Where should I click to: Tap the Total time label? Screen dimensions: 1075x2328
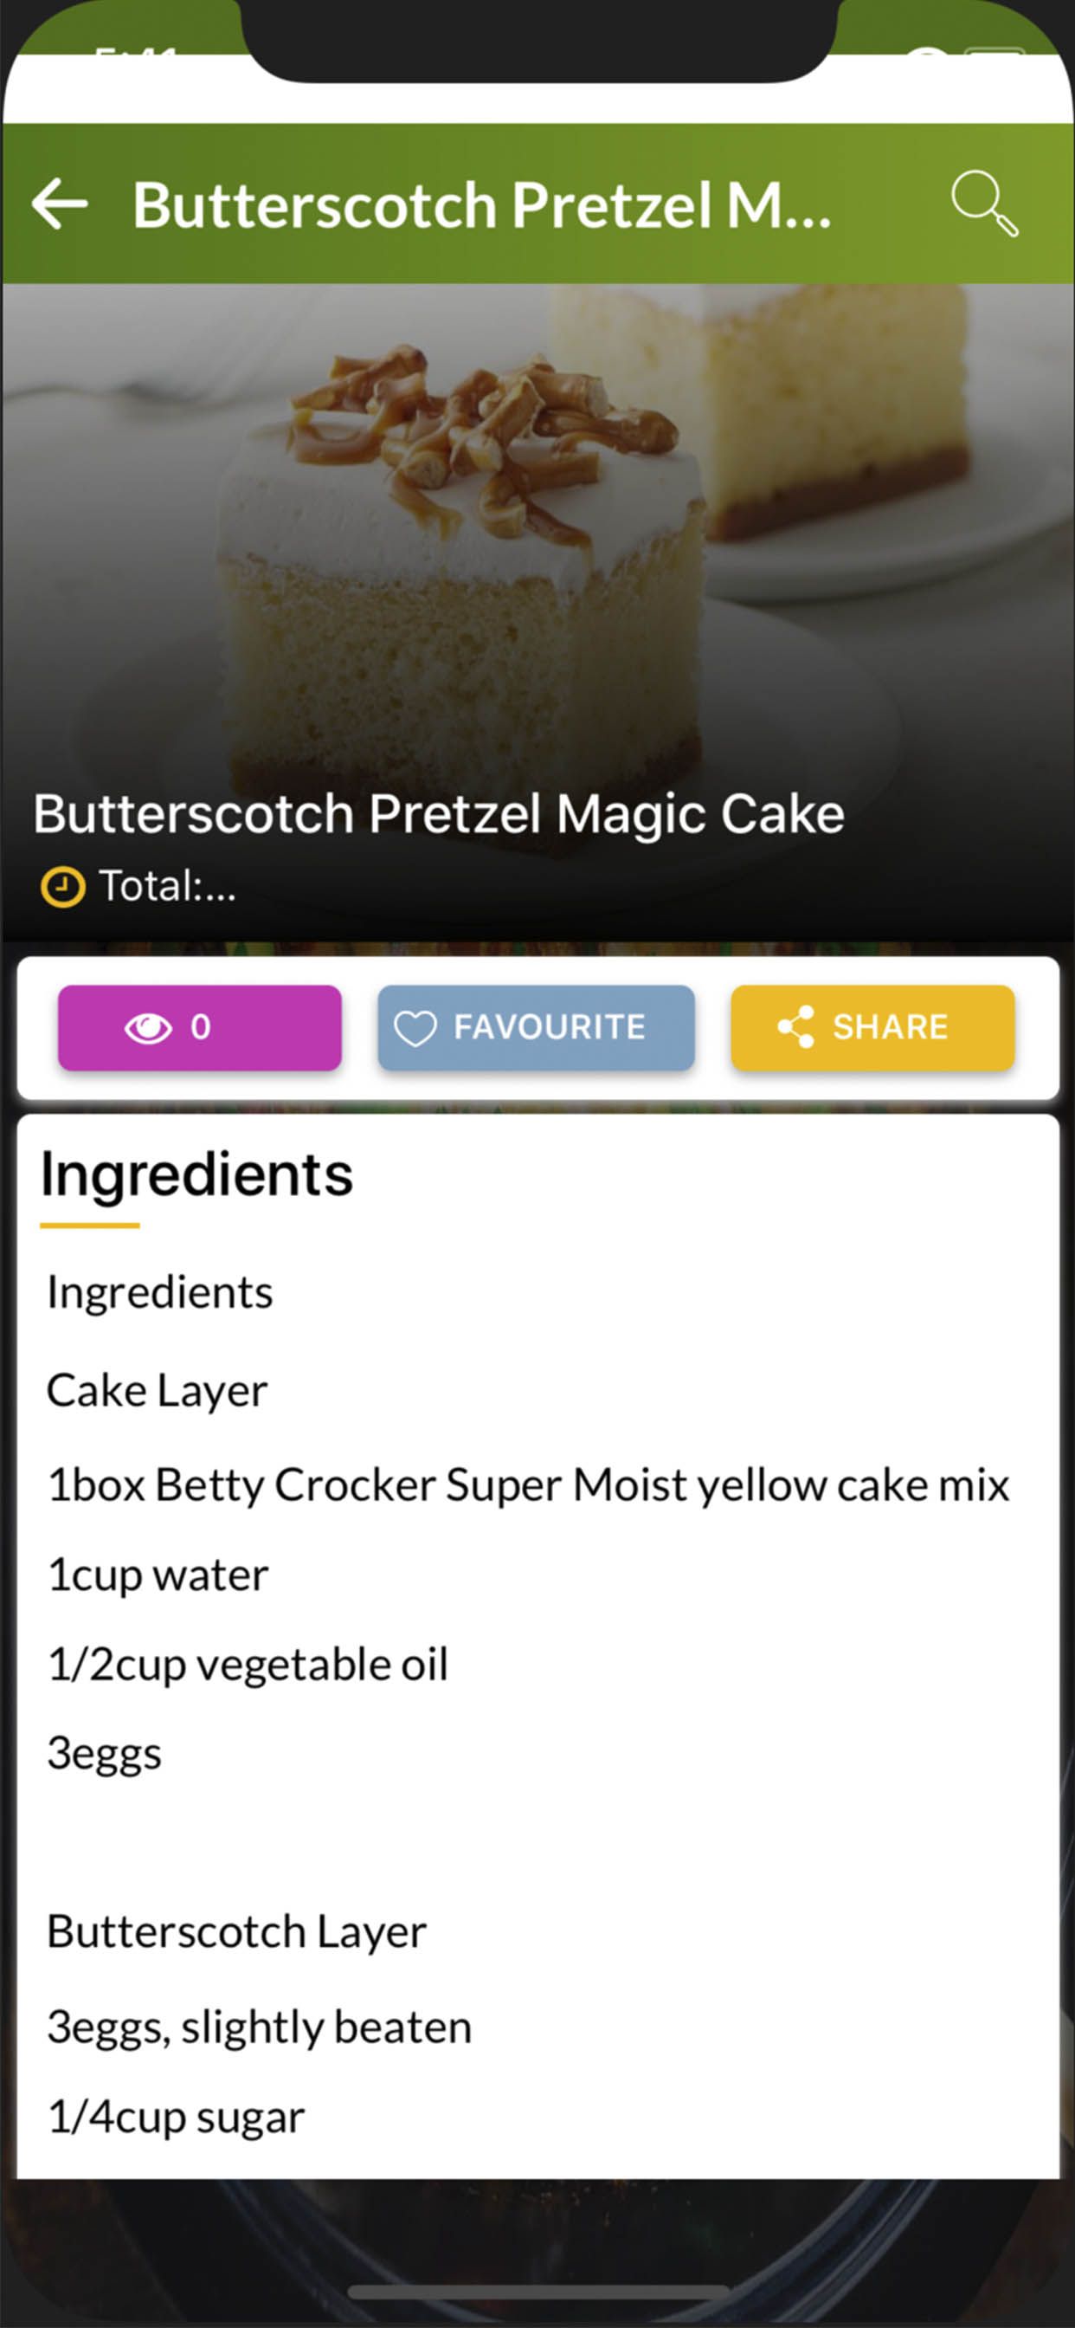click(167, 887)
